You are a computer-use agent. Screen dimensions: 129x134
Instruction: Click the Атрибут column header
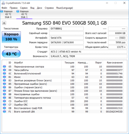[x=37, y=63]
